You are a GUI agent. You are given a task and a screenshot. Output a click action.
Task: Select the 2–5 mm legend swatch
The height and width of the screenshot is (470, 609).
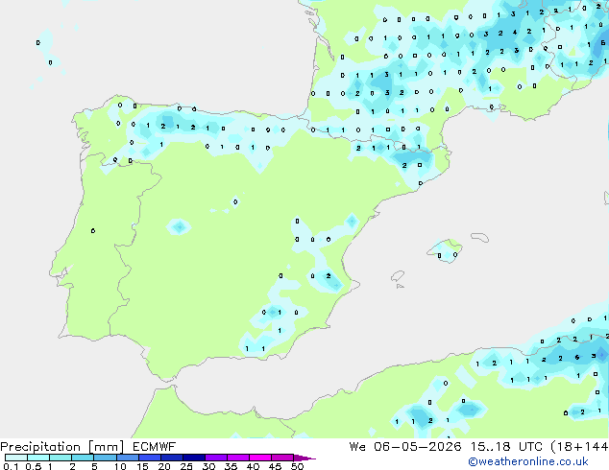coord(83,458)
